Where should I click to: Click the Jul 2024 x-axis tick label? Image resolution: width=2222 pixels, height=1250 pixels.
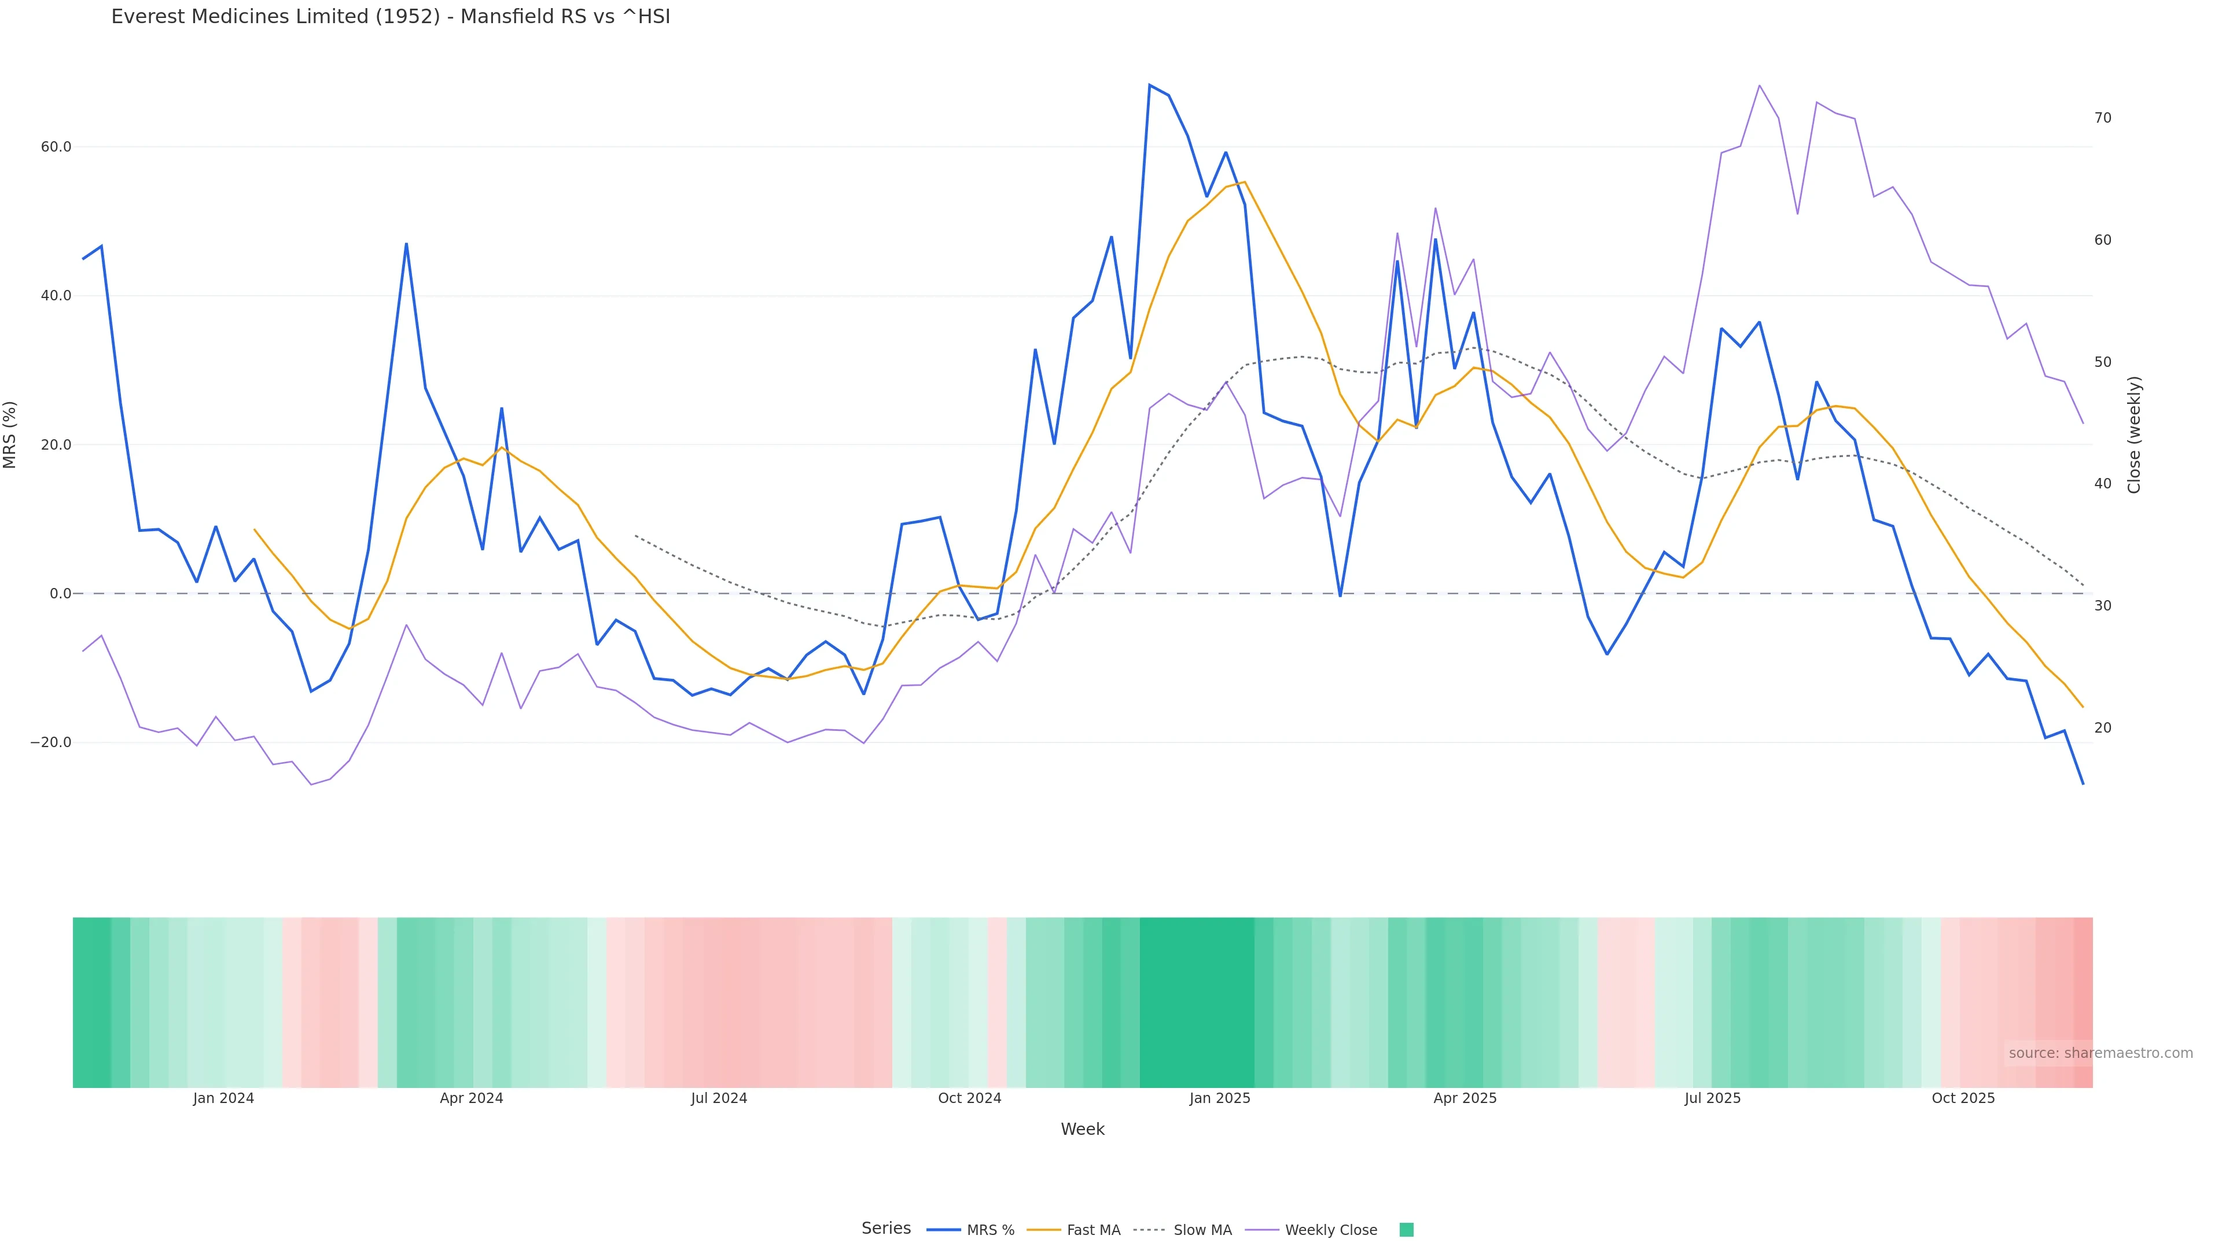pos(719,1099)
